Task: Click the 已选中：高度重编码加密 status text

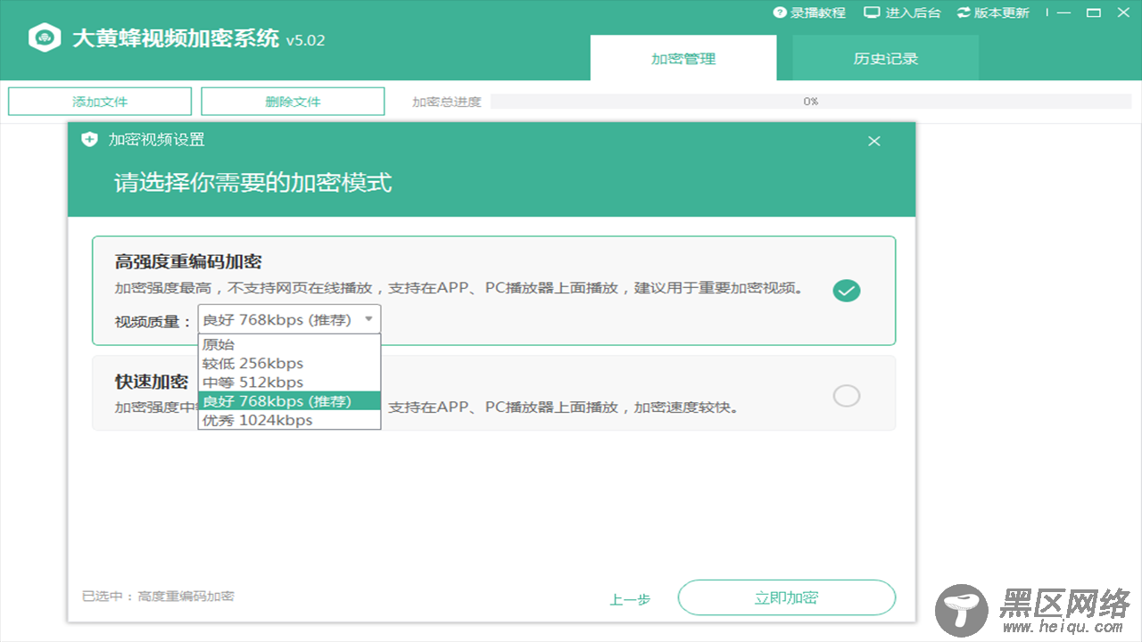Action: pyautogui.click(x=158, y=597)
